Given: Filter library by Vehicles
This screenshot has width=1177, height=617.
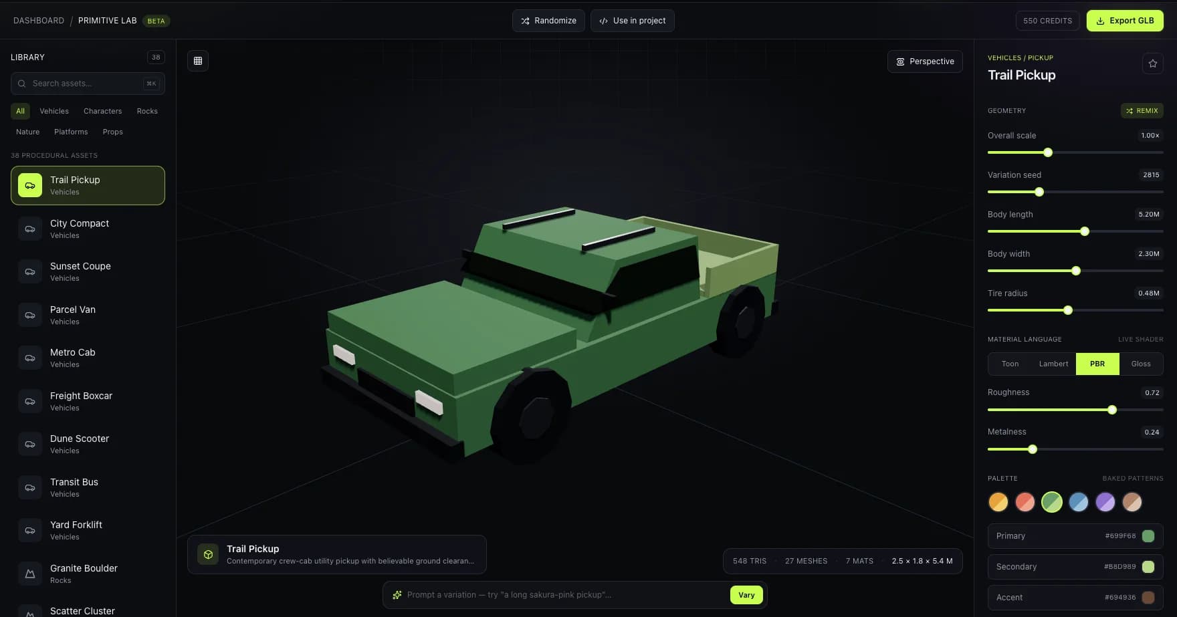Looking at the screenshot, I should (54, 111).
